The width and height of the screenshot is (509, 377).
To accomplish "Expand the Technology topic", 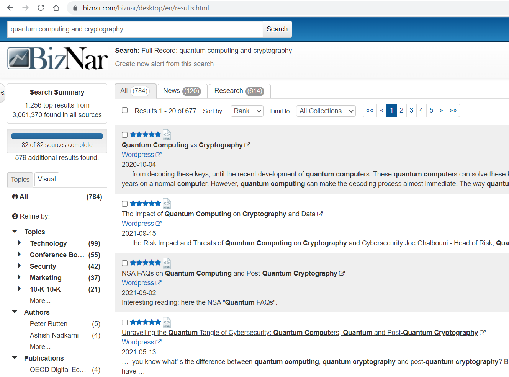I will [19, 243].
